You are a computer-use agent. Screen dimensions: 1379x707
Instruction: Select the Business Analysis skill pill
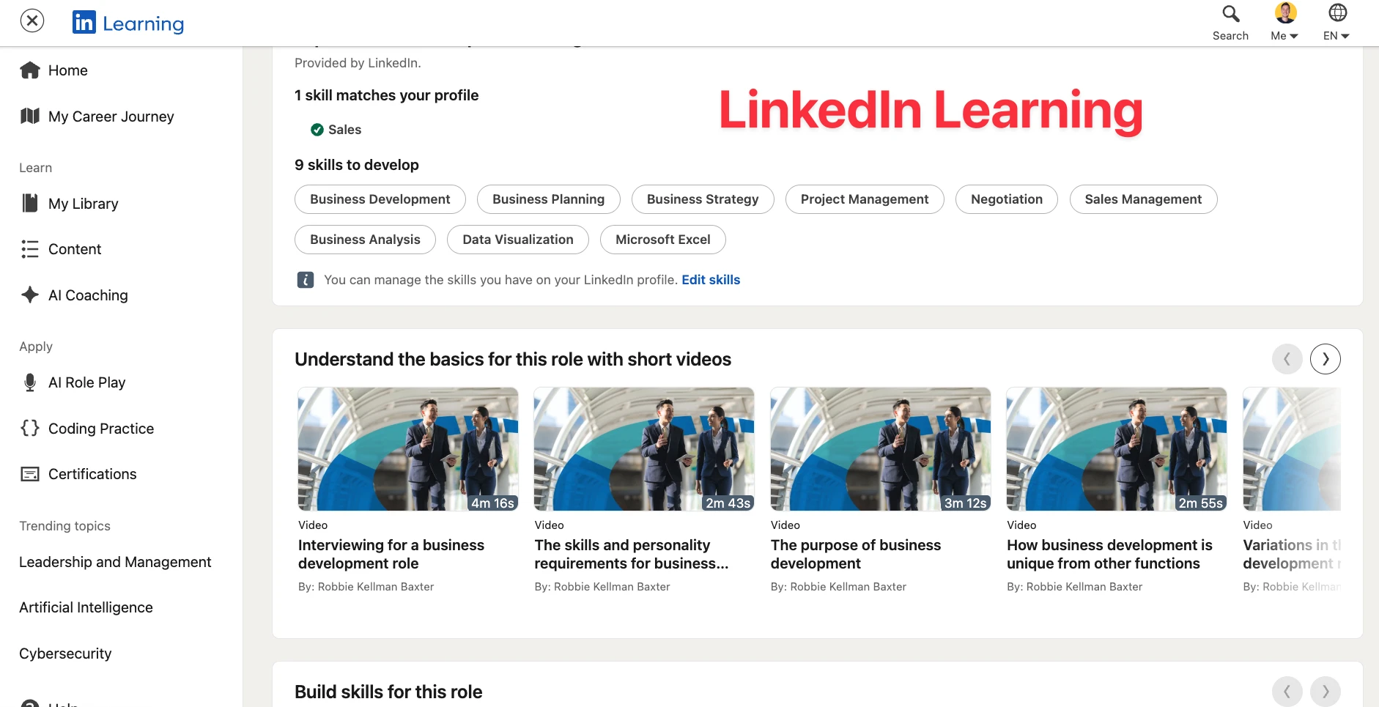click(x=365, y=240)
